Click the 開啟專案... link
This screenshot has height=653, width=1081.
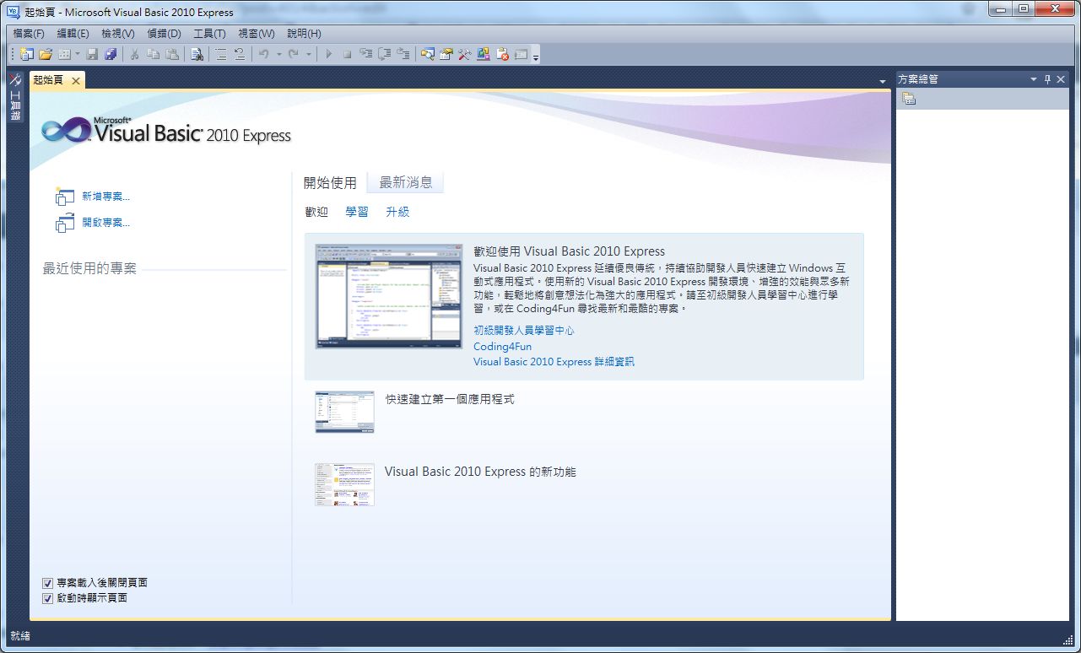coord(105,223)
